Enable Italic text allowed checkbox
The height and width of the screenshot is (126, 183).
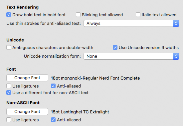point(138,15)
